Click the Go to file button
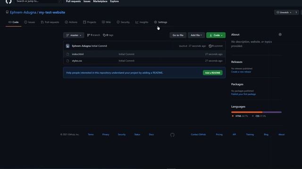 point(178,35)
